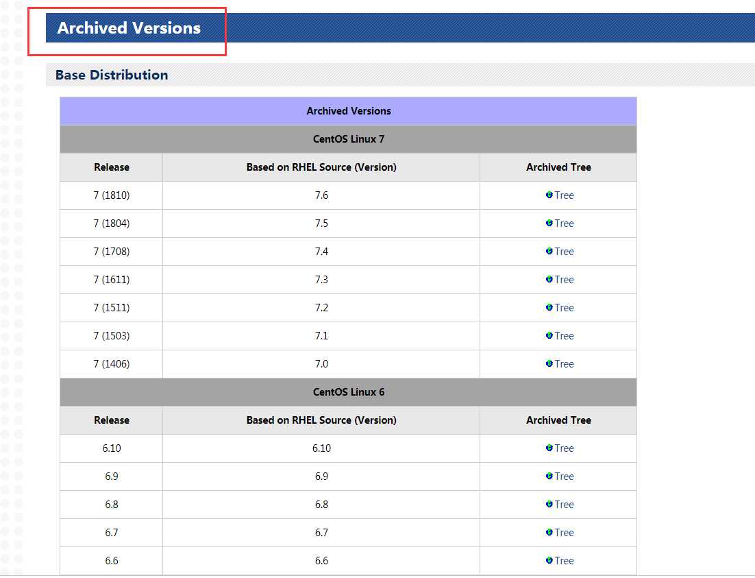The image size is (755, 578).
Task: Open the Tree link for release 7 (1503)
Action: (564, 335)
